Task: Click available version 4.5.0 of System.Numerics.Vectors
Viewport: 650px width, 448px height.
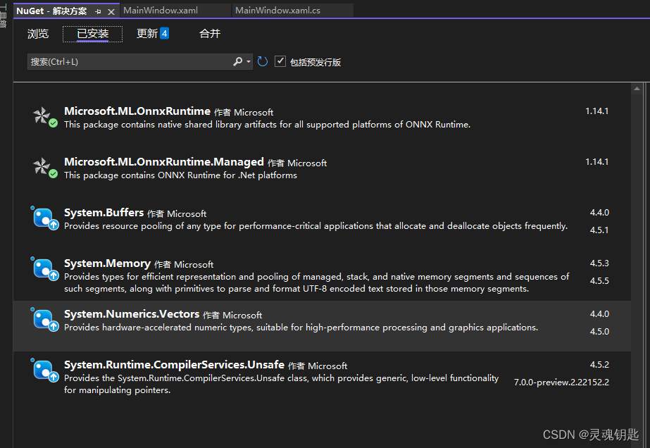Action: tap(599, 332)
